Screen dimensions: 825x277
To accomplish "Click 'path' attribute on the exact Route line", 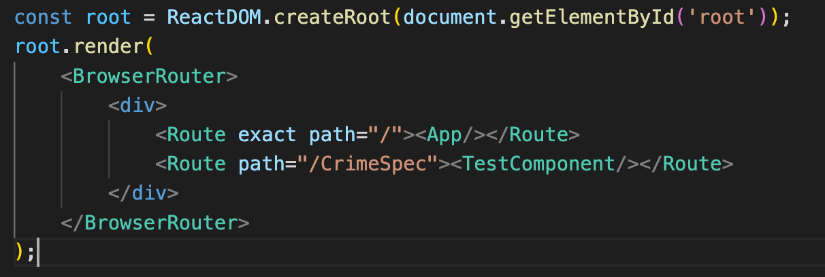I will (x=333, y=134).
